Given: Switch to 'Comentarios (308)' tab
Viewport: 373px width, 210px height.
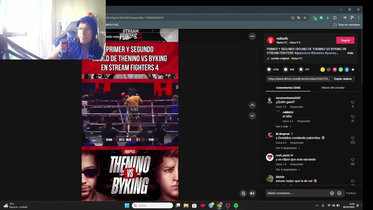Looking at the screenshot, I should 288,88.
